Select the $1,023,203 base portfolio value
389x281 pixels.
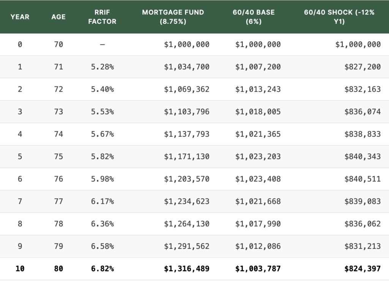258,156
